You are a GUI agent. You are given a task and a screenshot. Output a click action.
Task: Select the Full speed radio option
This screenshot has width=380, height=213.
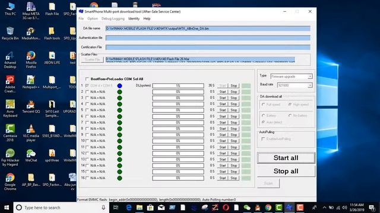pos(264,105)
